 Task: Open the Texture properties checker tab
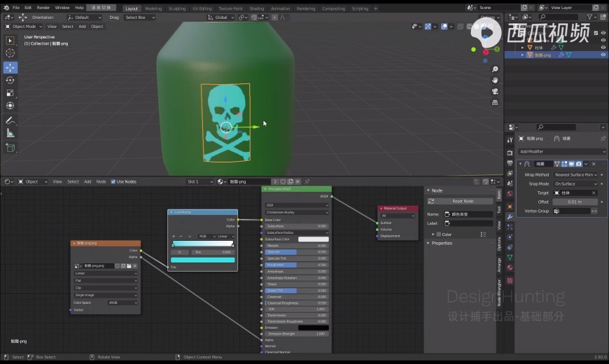point(510,281)
